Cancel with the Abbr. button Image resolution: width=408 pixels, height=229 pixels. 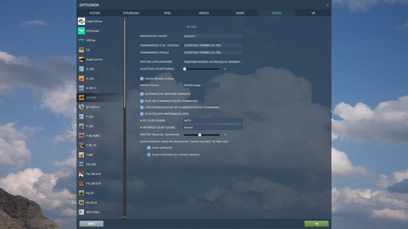point(91,224)
